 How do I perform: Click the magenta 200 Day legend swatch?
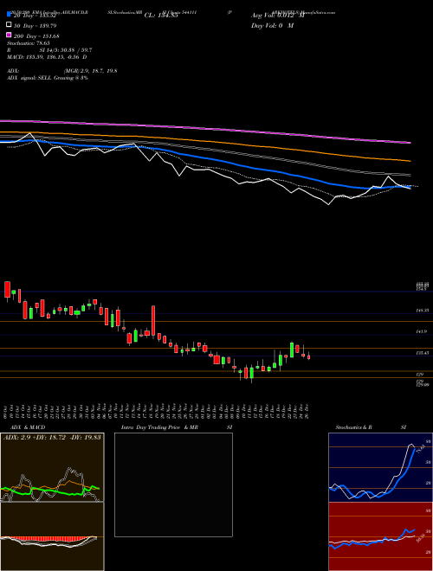pyautogui.click(x=9, y=35)
